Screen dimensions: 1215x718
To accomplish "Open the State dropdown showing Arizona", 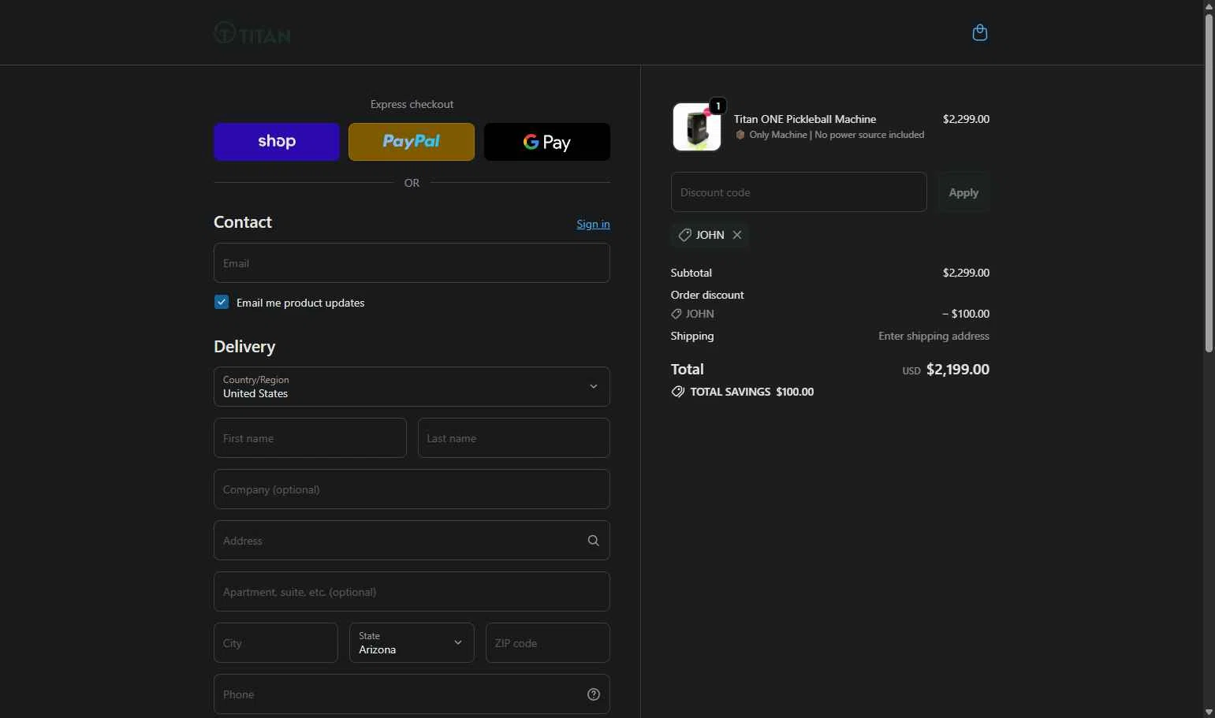I will (412, 643).
